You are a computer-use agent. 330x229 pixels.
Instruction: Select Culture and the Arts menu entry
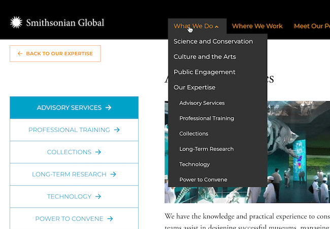tap(205, 56)
